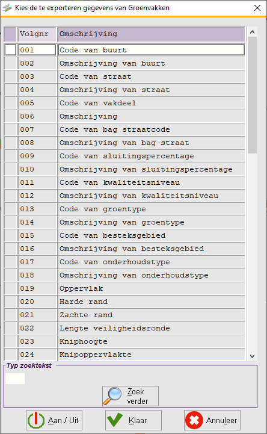
Task: Click the Annuleer button label
Action: tap(221, 420)
